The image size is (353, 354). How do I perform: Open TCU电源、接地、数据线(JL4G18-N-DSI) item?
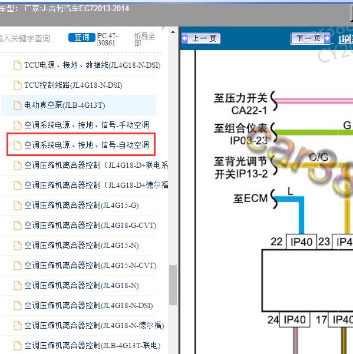coord(92,65)
